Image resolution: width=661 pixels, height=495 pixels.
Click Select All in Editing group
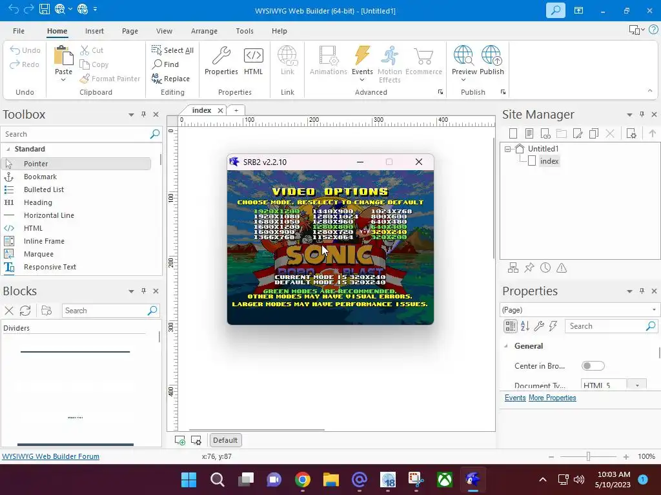point(172,50)
